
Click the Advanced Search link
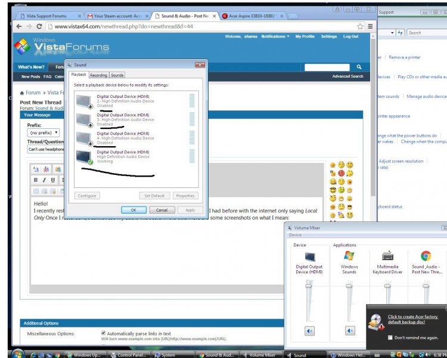(x=347, y=76)
